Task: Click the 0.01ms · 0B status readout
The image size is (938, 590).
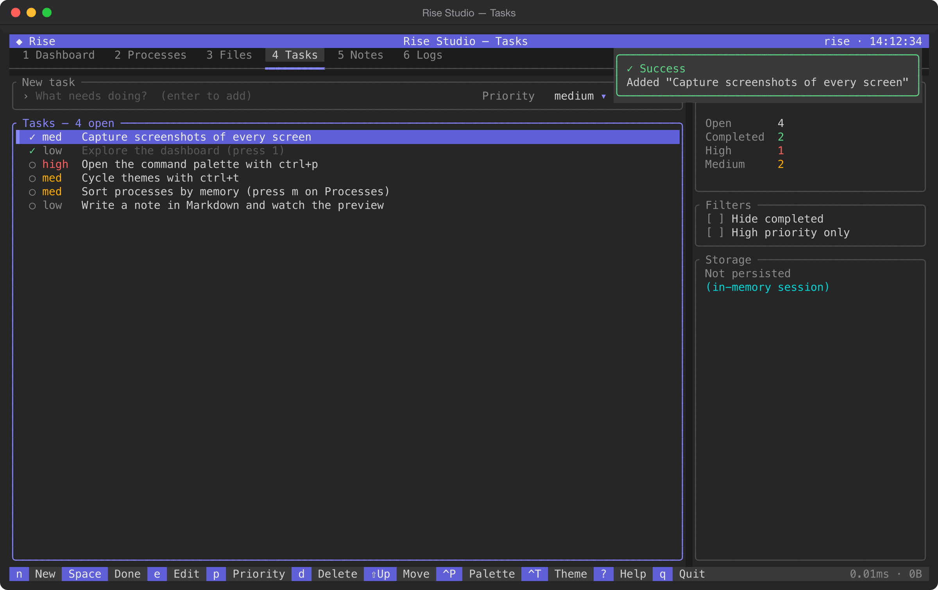Action: 886,574
